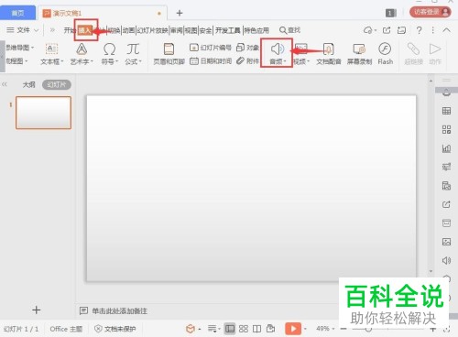Click 单击此处添加备注 notes field
The height and width of the screenshot is (337, 458).
tap(119, 311)
